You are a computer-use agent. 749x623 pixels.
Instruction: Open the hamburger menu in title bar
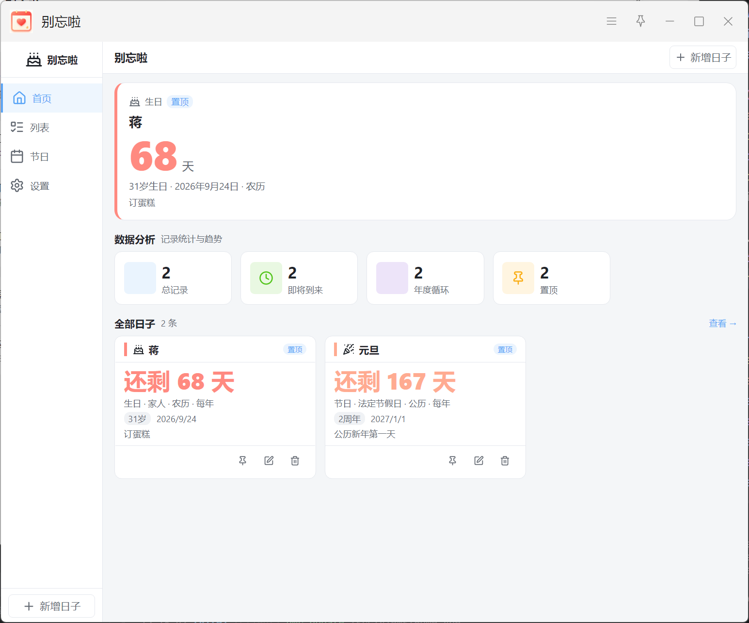(x=611, y=21)
